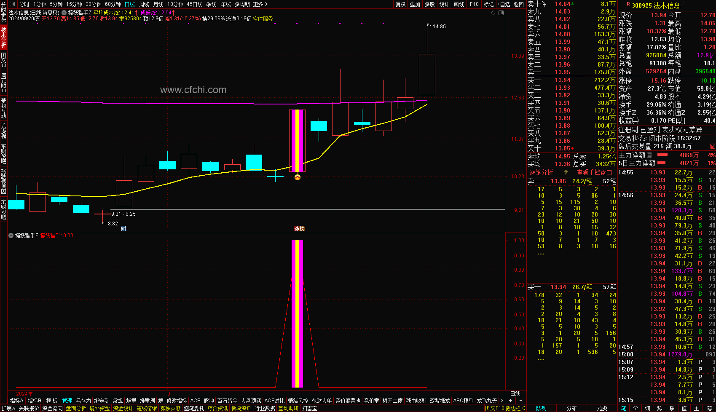Open the indicator dropdown next to 擒妖猎手Z

pyautogui.click(x=64, y=13)
